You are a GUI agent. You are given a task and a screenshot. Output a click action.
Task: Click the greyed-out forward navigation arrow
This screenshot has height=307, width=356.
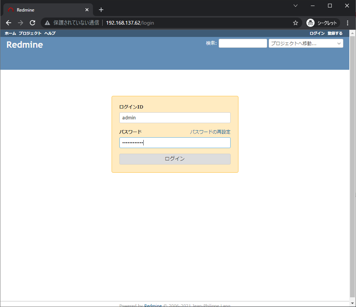(x=20, y=22)
